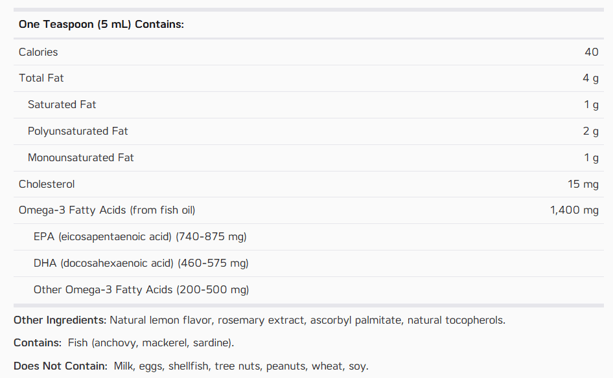Click the 1,400 mg omega-3 value

coord(574,210)
